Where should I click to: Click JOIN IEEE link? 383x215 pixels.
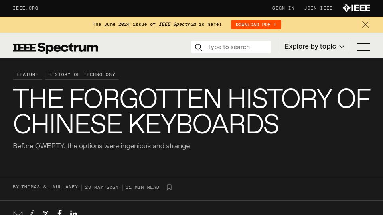pos(318,8)
